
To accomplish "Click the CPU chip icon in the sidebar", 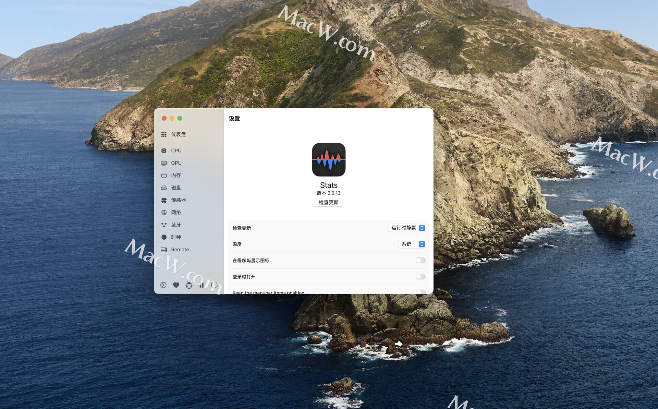I will click(164, 151).
